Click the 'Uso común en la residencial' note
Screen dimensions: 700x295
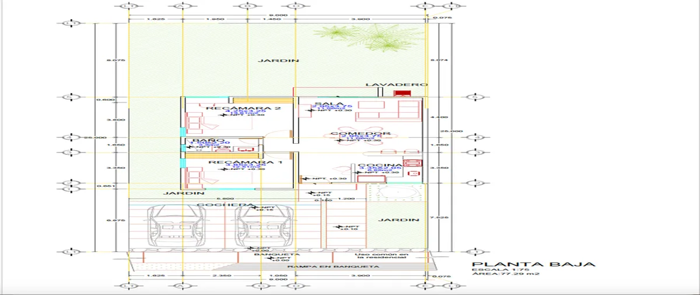pyautogui.click(x=380, y=257)
